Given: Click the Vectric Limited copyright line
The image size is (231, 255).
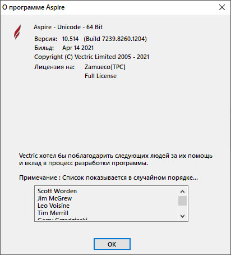Looking at the screenshot, I should [91, 57].
